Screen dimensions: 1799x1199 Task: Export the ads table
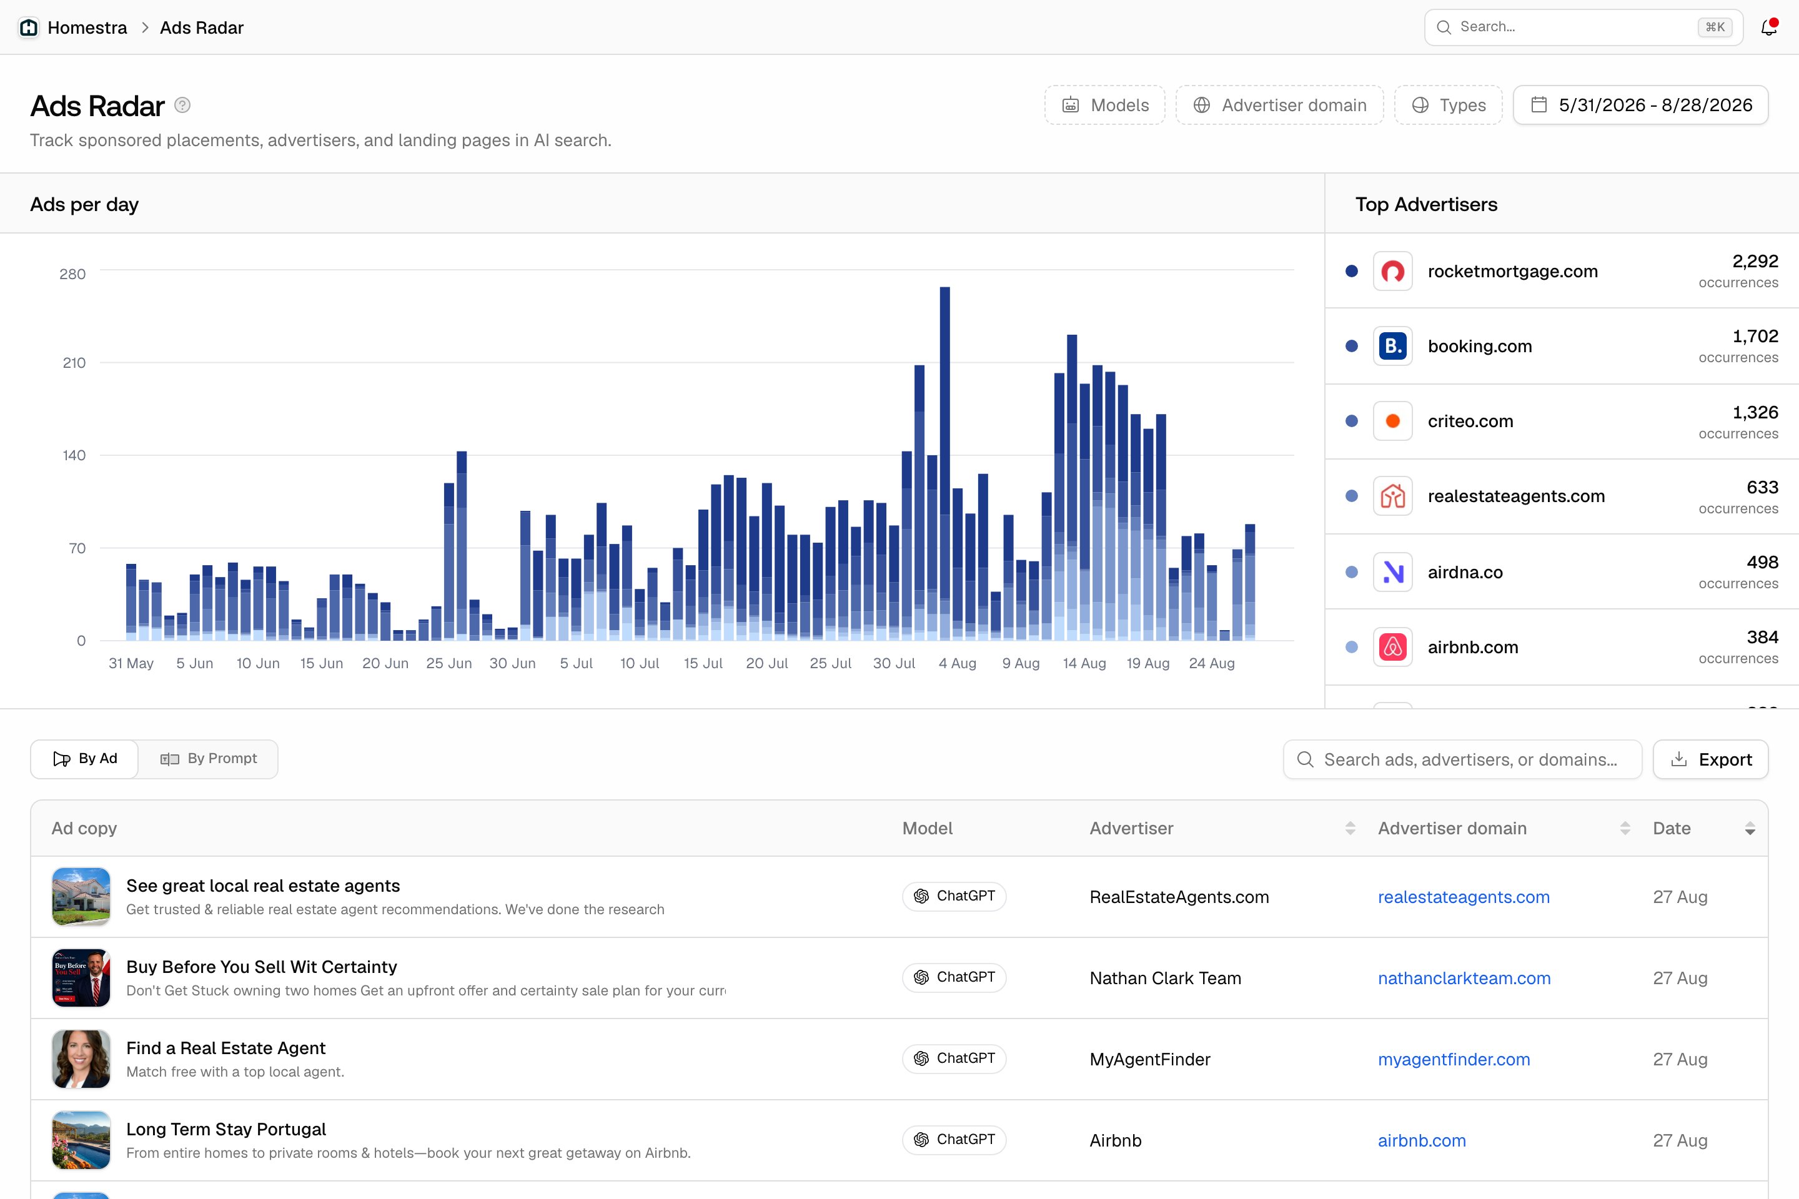point(1710,759)
